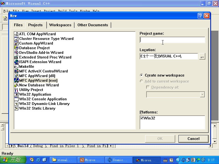Click the OK button
The image size is (219, 164).
point(160,139)
